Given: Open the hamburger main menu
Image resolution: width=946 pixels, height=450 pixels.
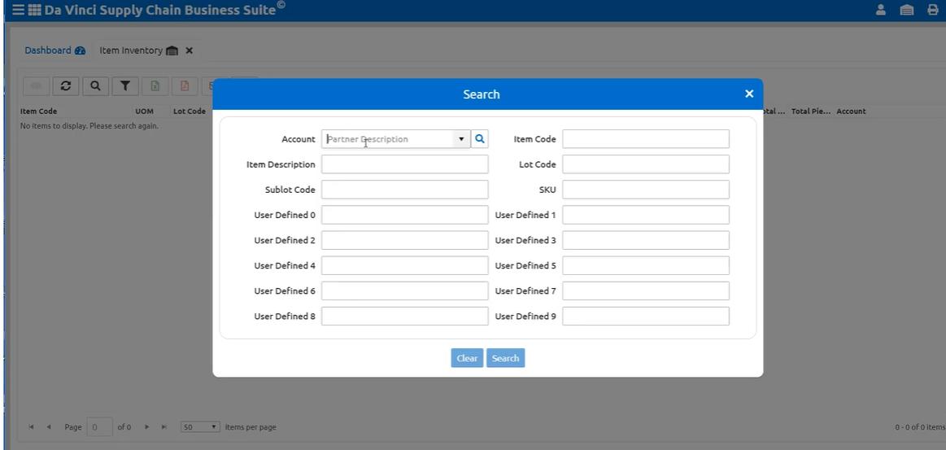Looking at the screenshot, I should pos(17,11).
